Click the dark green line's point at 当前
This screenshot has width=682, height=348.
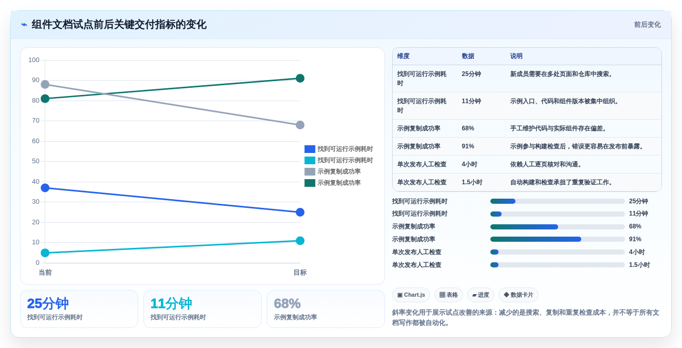click(45, 99)
